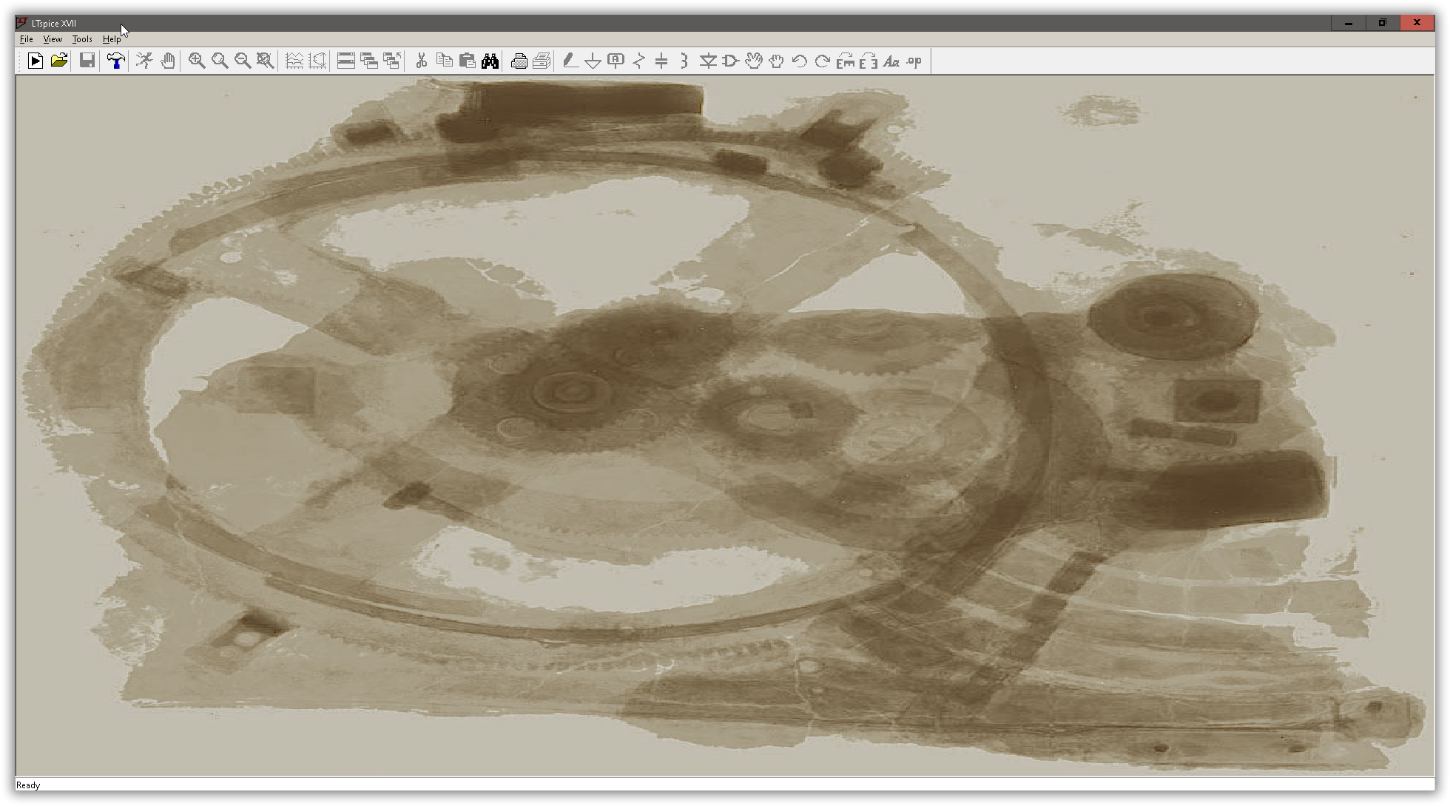Open the File menu
The height and width of the screenshot is (806, 1450).
(27, 39)
